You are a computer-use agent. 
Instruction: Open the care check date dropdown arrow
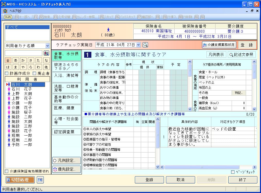coord(138,45)
